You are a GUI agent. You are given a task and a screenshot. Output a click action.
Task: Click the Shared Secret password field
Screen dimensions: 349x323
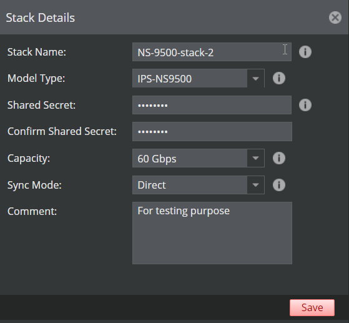click(212, 105)
